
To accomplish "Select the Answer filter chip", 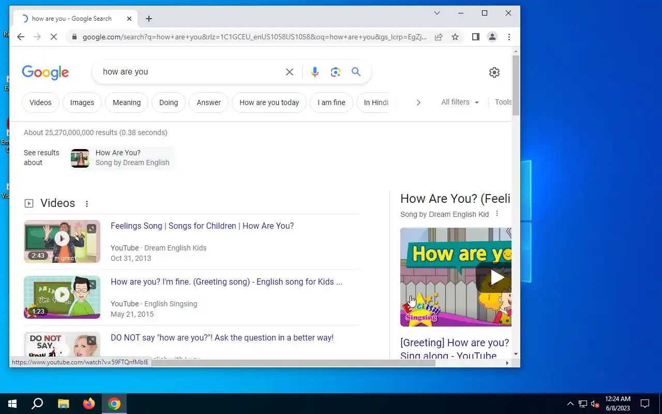I will click(209, 102).
